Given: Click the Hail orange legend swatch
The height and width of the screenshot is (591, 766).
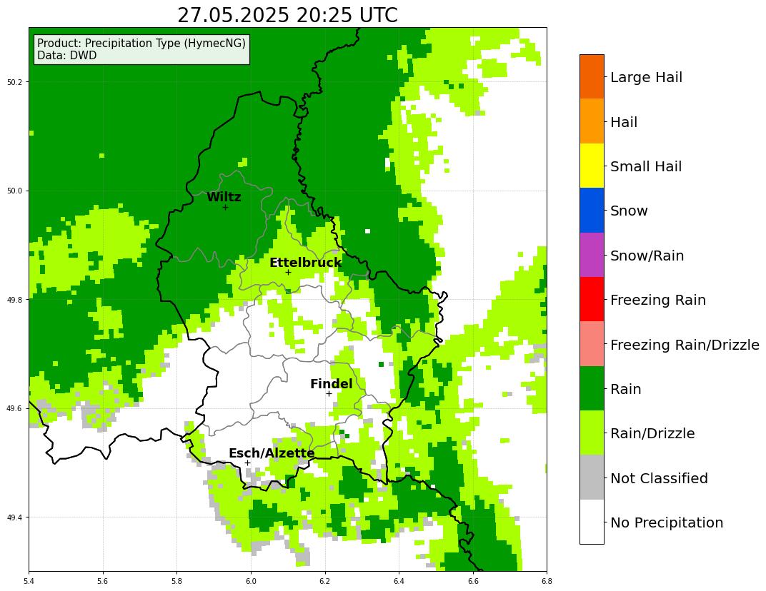Looking at the screenshot, I should [592, 121].
